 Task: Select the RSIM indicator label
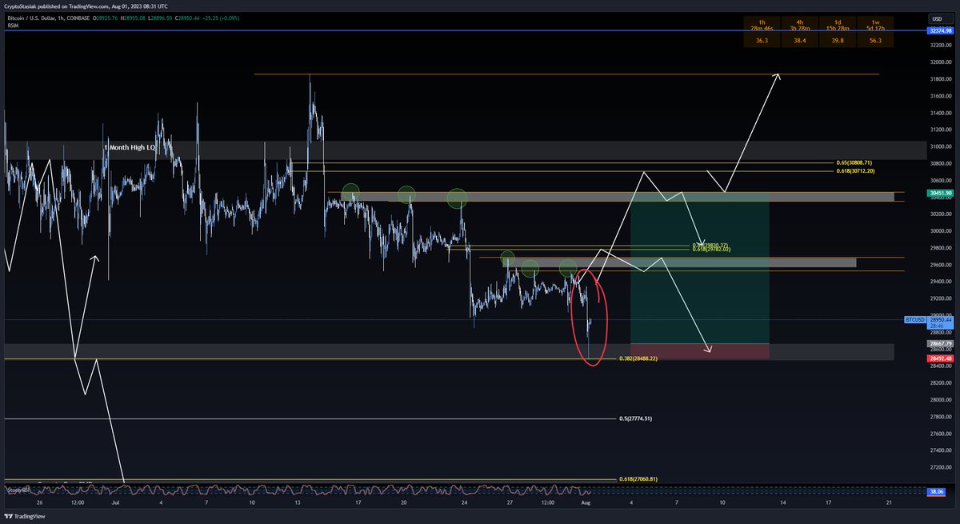(13, 25)
